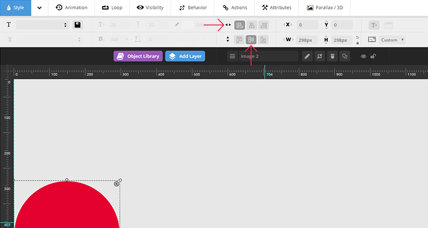This screenshot has height=228, width=428.
Task: Align layer horizontally to center
Action: [251, 25]
